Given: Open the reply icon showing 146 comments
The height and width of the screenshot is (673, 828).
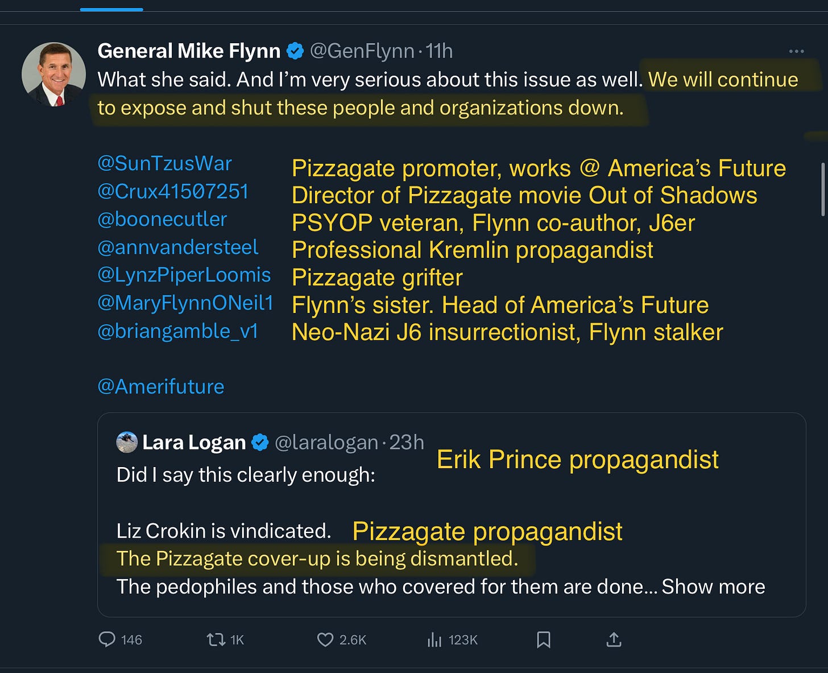Looking at the screenshot, I should point(107,639).
